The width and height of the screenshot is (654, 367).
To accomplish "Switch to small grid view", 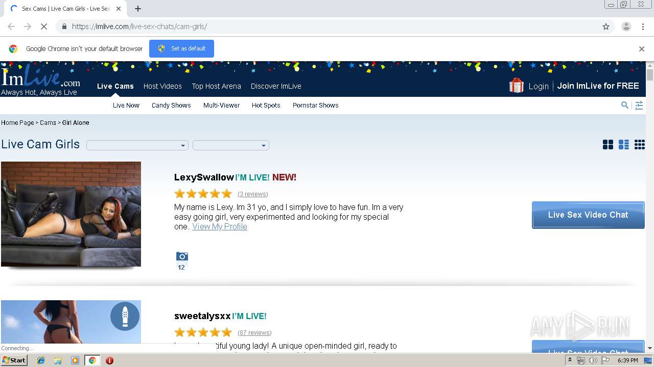I will coord(640,145).
